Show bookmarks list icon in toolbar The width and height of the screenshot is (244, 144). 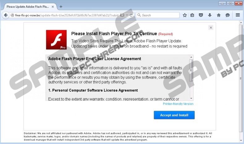(x=192, y=15)
